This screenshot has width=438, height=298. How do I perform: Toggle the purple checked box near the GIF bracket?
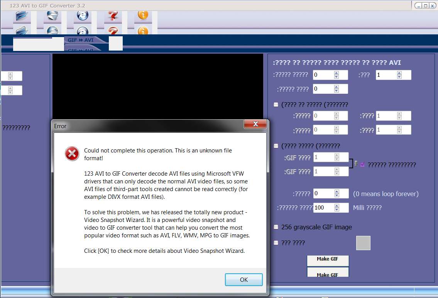click(362, 164)
